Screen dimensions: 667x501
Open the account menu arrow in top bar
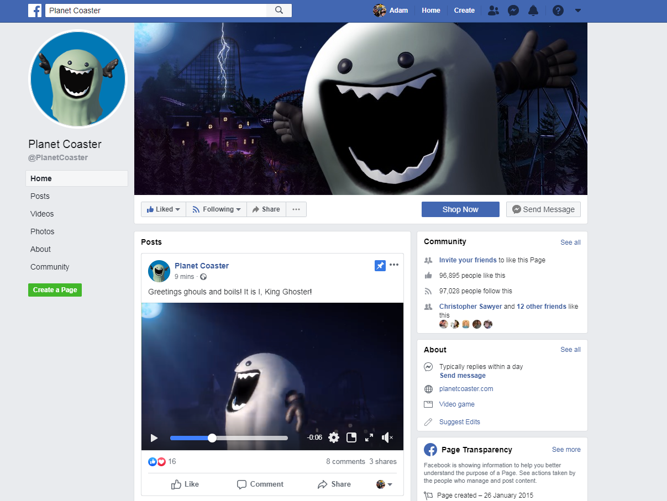click(578, 10)
